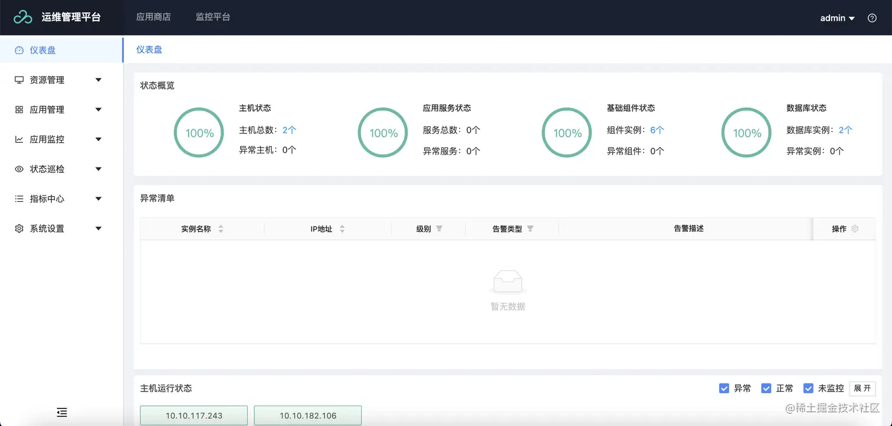Click the chart icon beside 应用监控
This screenshot has width=892, height=426.
tap(19, 139)
